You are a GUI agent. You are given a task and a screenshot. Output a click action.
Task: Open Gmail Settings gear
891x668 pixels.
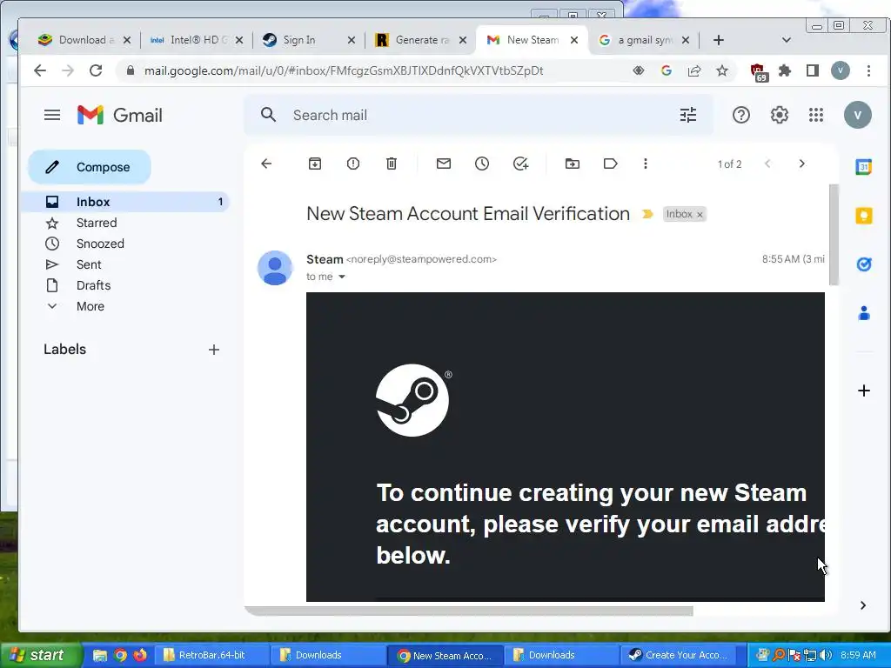coord(779,116)
